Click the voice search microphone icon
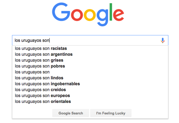179x123 pixels. pyautogui.click(x=163, y=41)
